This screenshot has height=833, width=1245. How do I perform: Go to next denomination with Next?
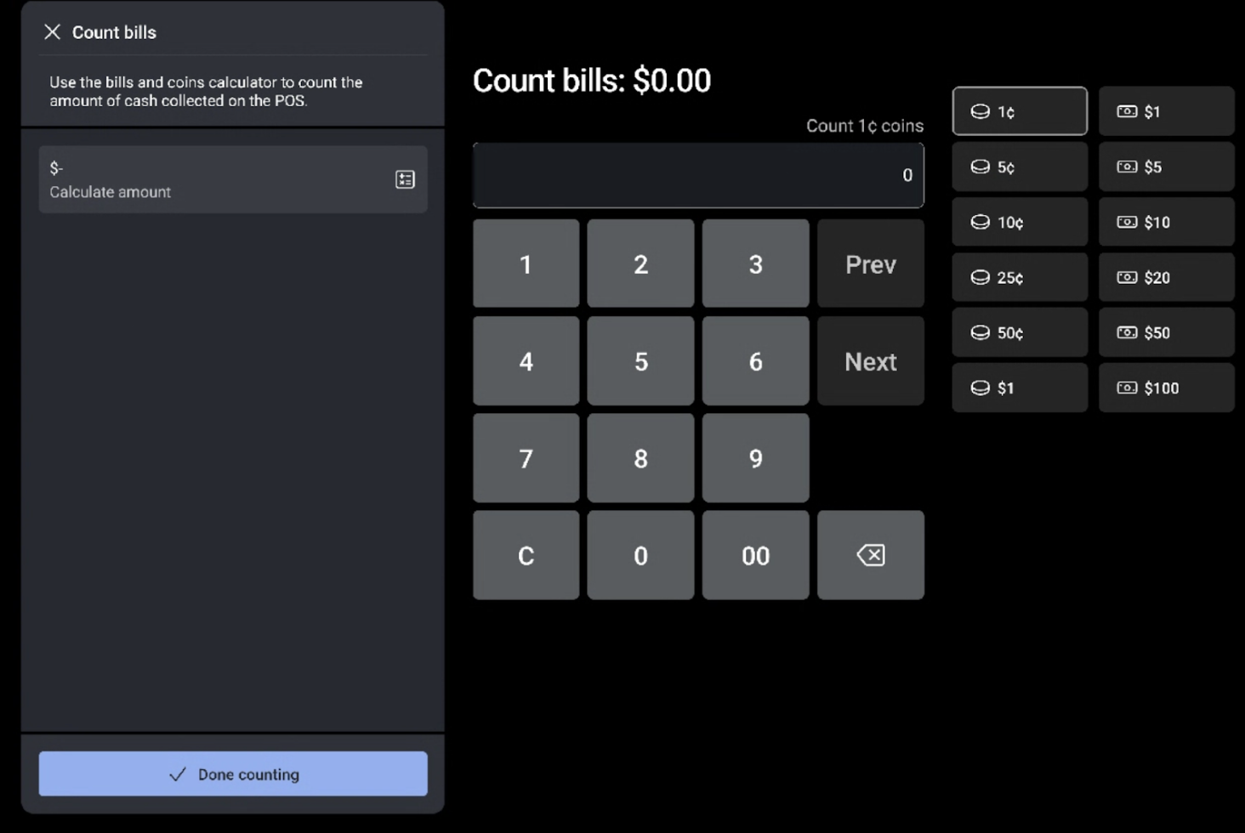click(x=870, y=361)
